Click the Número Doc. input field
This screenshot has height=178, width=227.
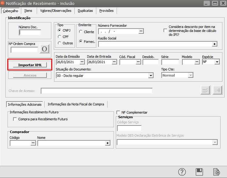coord(30,33)
